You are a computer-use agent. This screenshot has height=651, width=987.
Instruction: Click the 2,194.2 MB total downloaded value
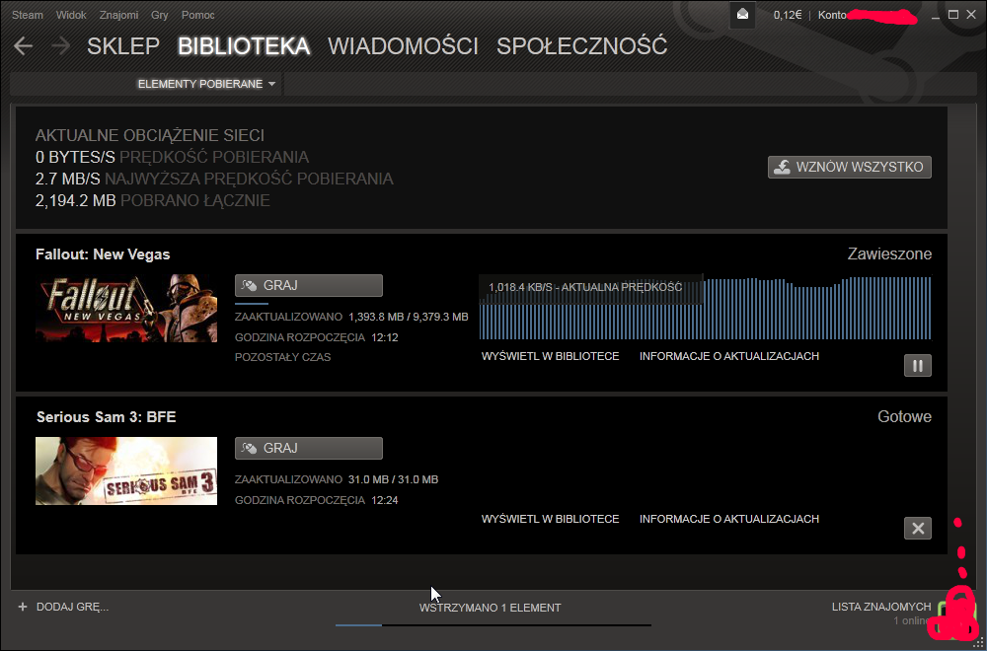coord(76,200)
